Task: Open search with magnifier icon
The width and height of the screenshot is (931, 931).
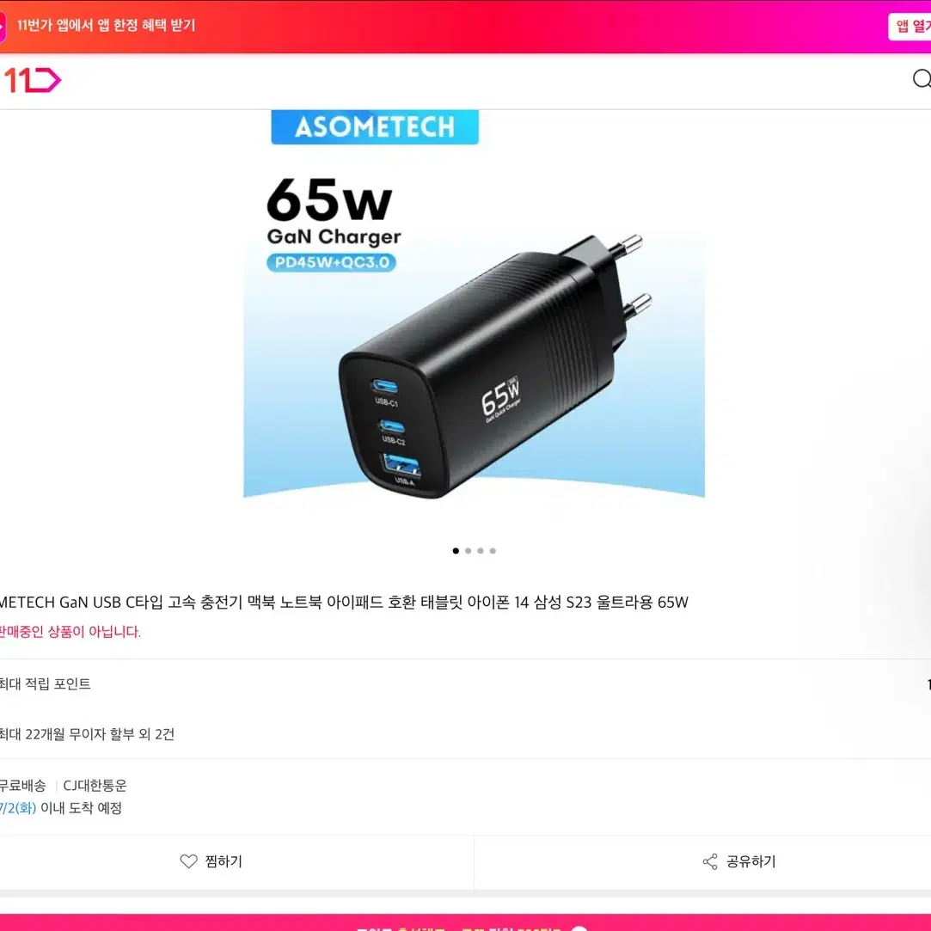Action: pyautogui.click(x=922, y=79)
